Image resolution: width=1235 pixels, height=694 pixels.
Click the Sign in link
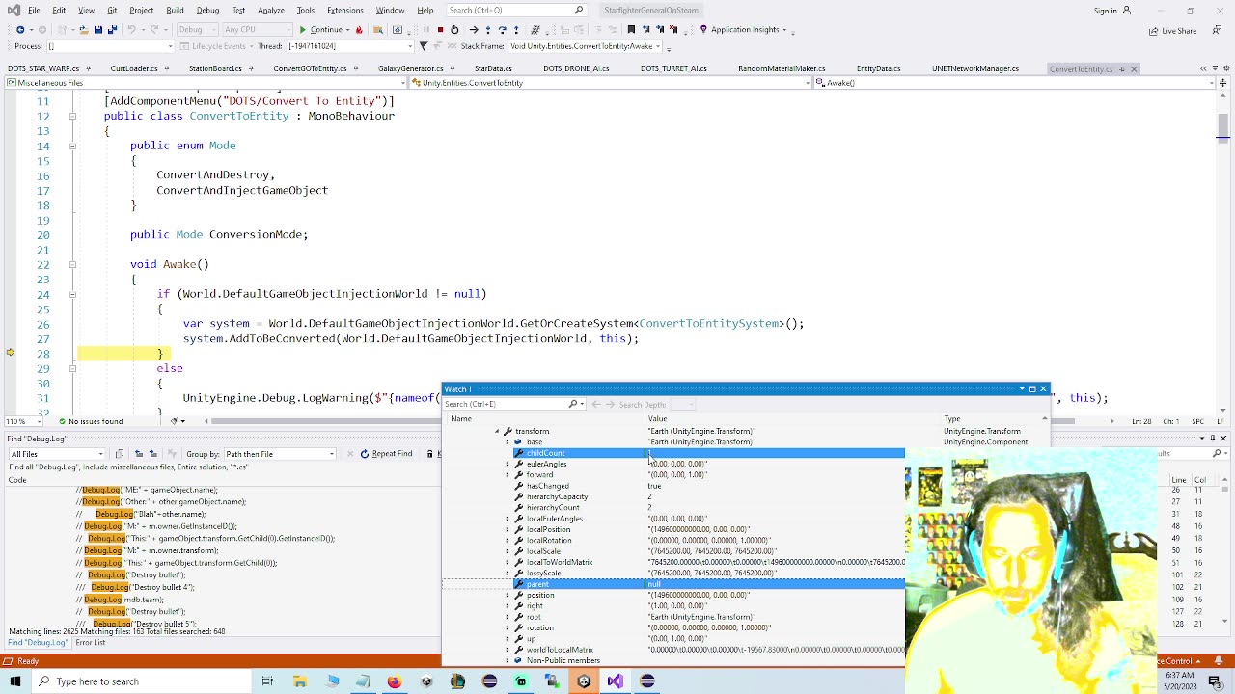pos(1106,11)
